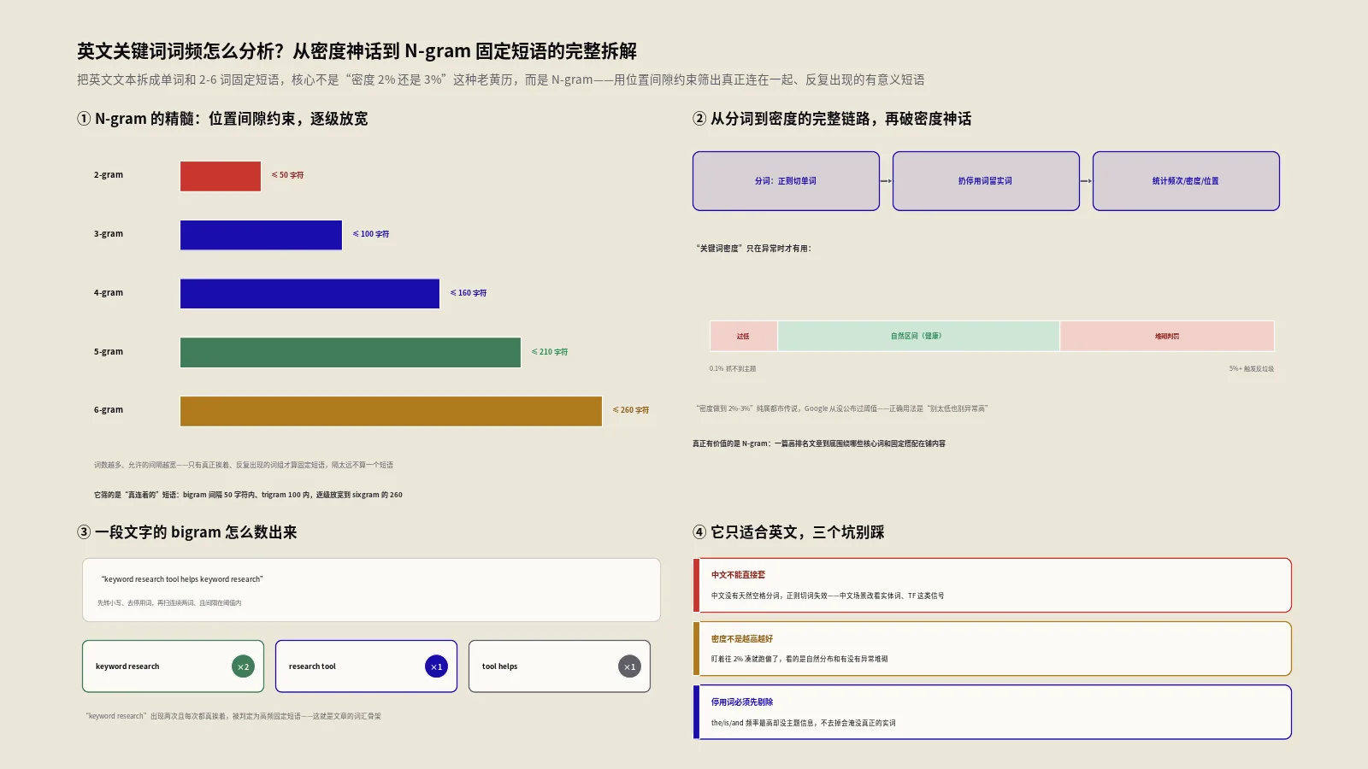Click the '自然区间（健康）' density segment
The width and height of the screenshot is (1368, 769).
click(x=918, y=336)
